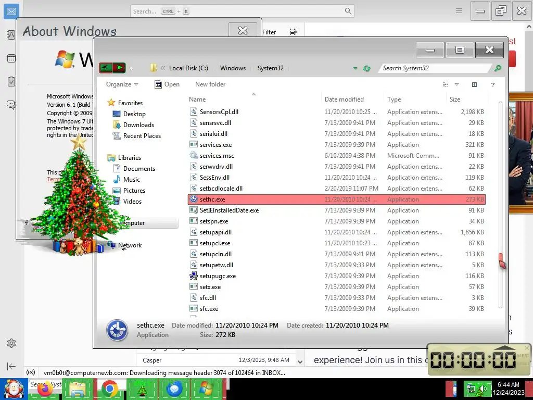This screenshot has width=533, height=400.
Task: Open Thunderbird hamburger application menu
Action: click(x=459, y=11)
